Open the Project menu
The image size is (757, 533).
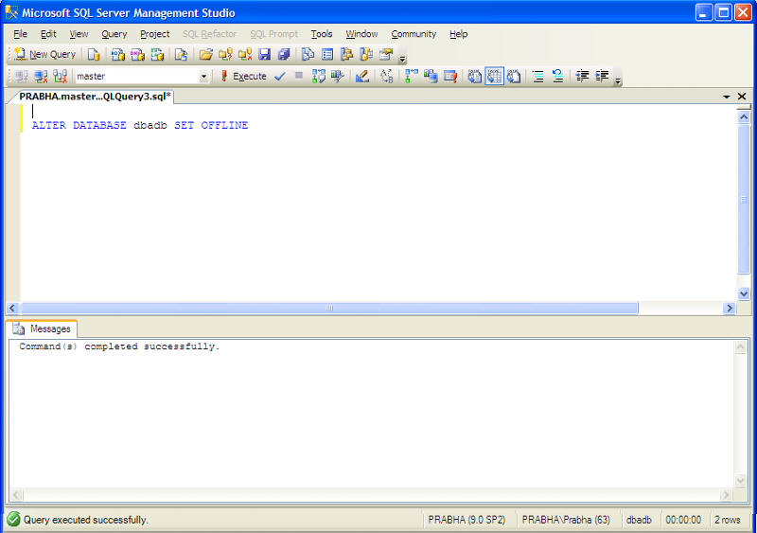click(154, 34)
